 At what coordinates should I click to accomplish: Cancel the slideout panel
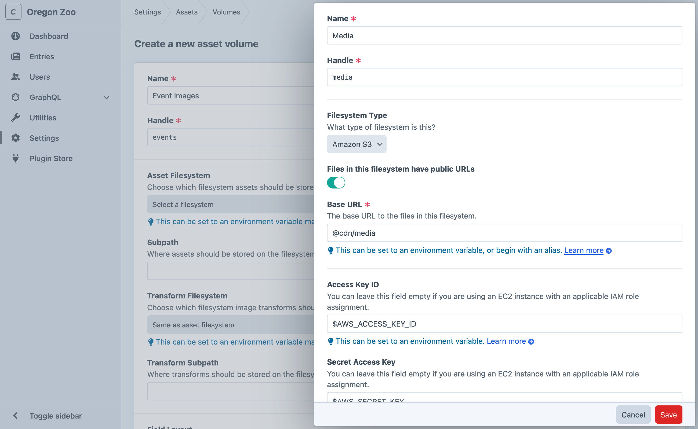click(x=633, y=414)
